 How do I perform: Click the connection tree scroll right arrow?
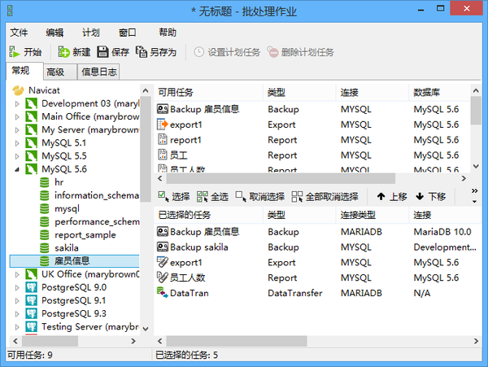[133, 341]
